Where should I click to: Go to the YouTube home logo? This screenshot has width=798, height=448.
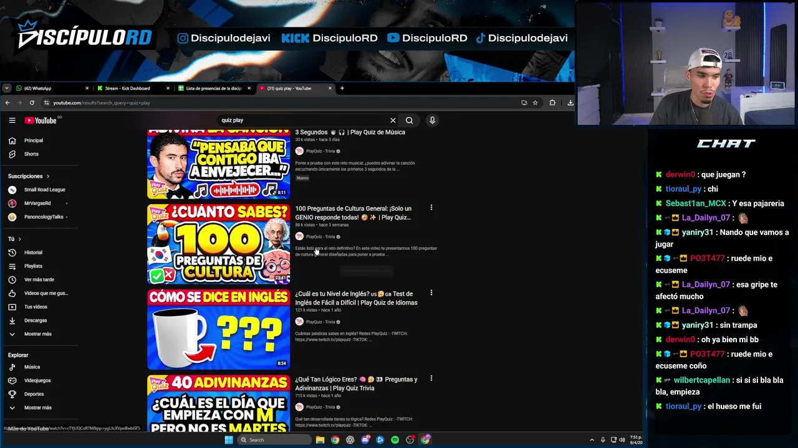tap(41, 120)
